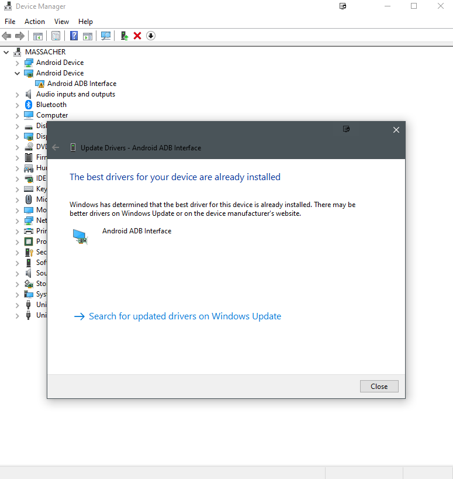Select the MASSACHER computer name
This screenshot has height=479, width=453.
click(x=46, y=52)
